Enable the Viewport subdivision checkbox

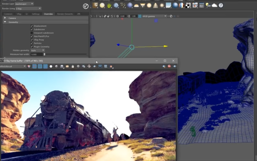pyautogui.click(x=32, y=33)
